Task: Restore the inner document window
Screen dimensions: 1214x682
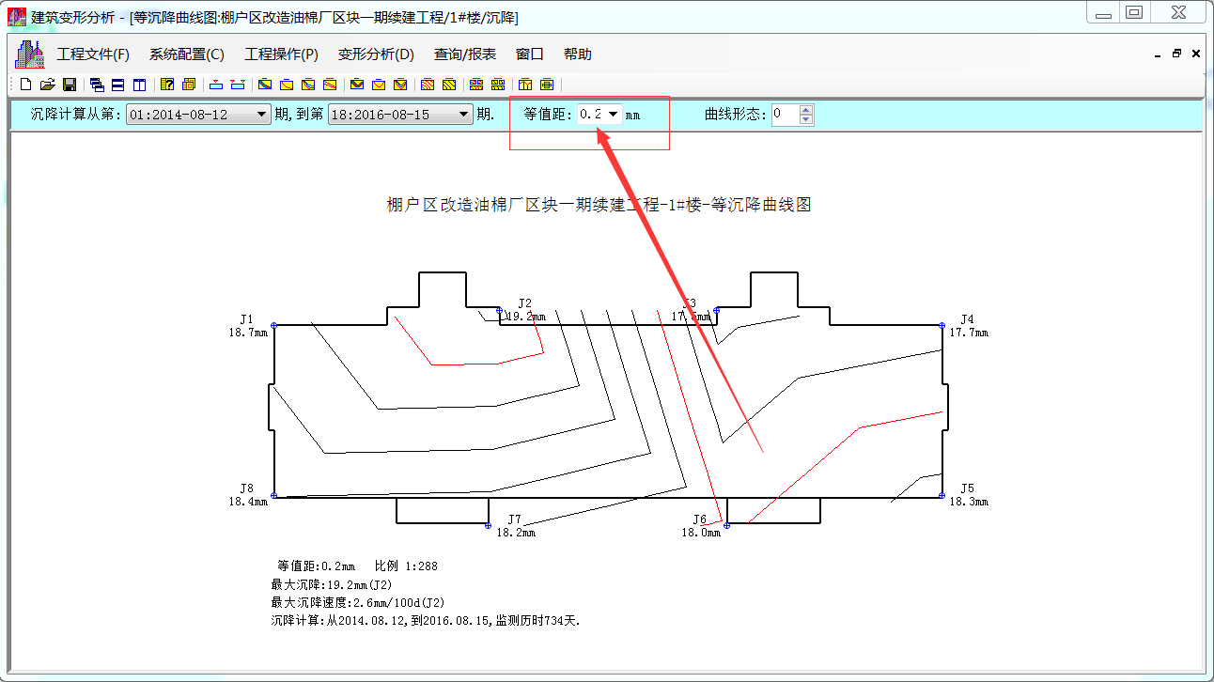Action: [1176, 54]
